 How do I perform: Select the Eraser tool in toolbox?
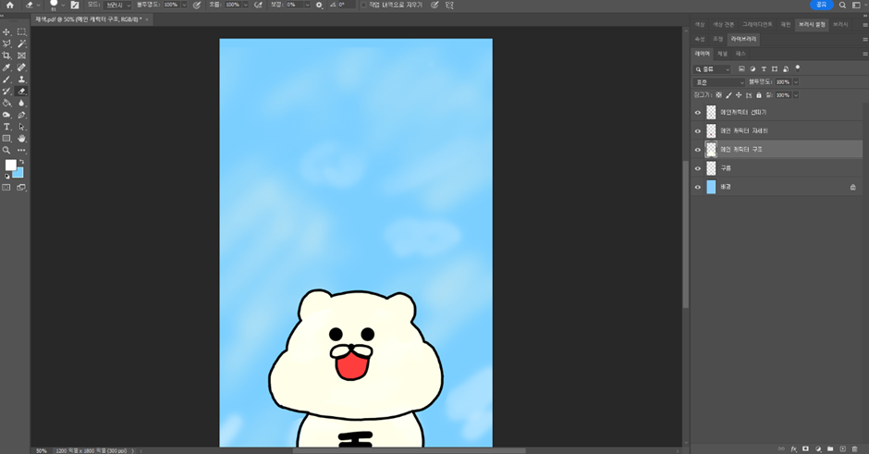pos(21,91)
